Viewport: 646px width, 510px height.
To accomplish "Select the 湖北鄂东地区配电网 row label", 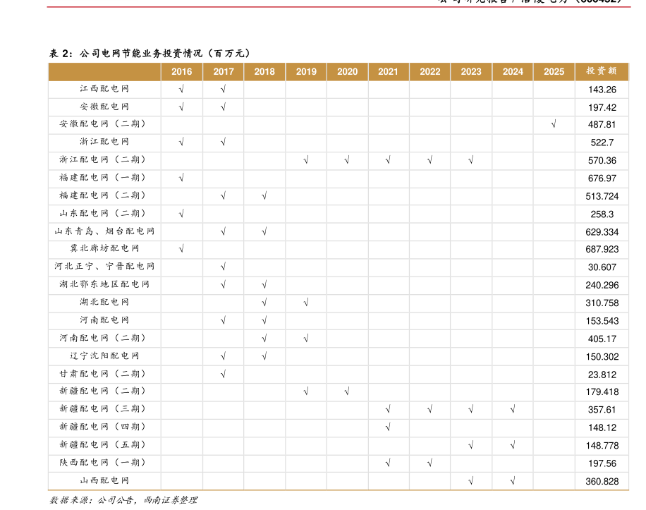I will (104, 284).
